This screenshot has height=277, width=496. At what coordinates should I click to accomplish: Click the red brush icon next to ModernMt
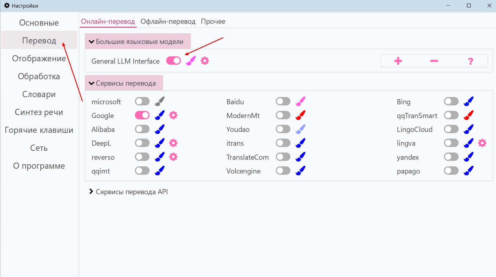pyautogui.click(x=301, y=115)
